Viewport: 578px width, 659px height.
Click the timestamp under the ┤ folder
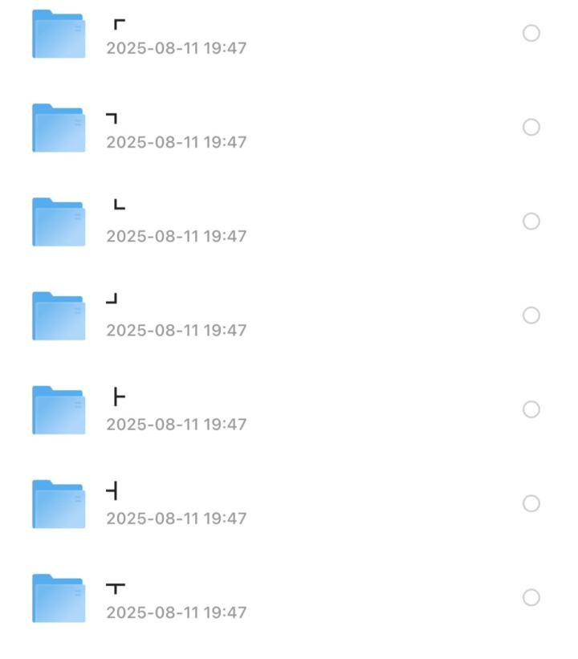pyautogui.click(x=176, y=519)
